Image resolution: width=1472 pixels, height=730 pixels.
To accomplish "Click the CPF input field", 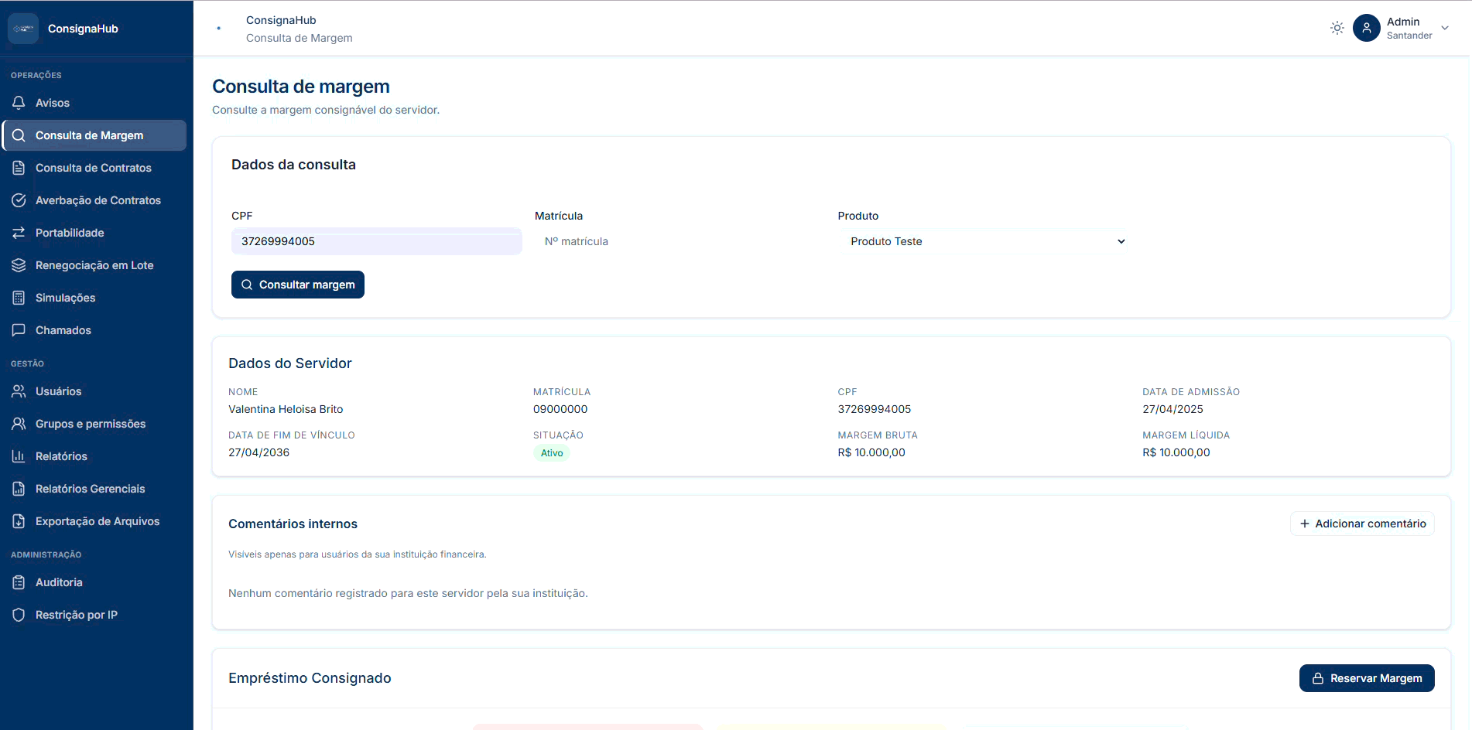I will coord(377,241).
